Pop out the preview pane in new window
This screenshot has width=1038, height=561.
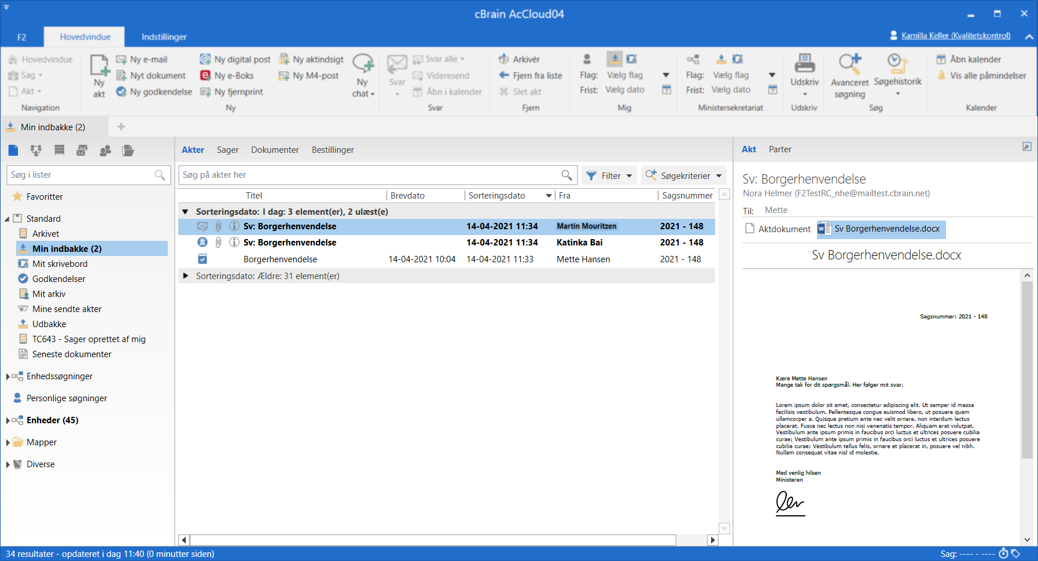click(x=1027, y=147)
